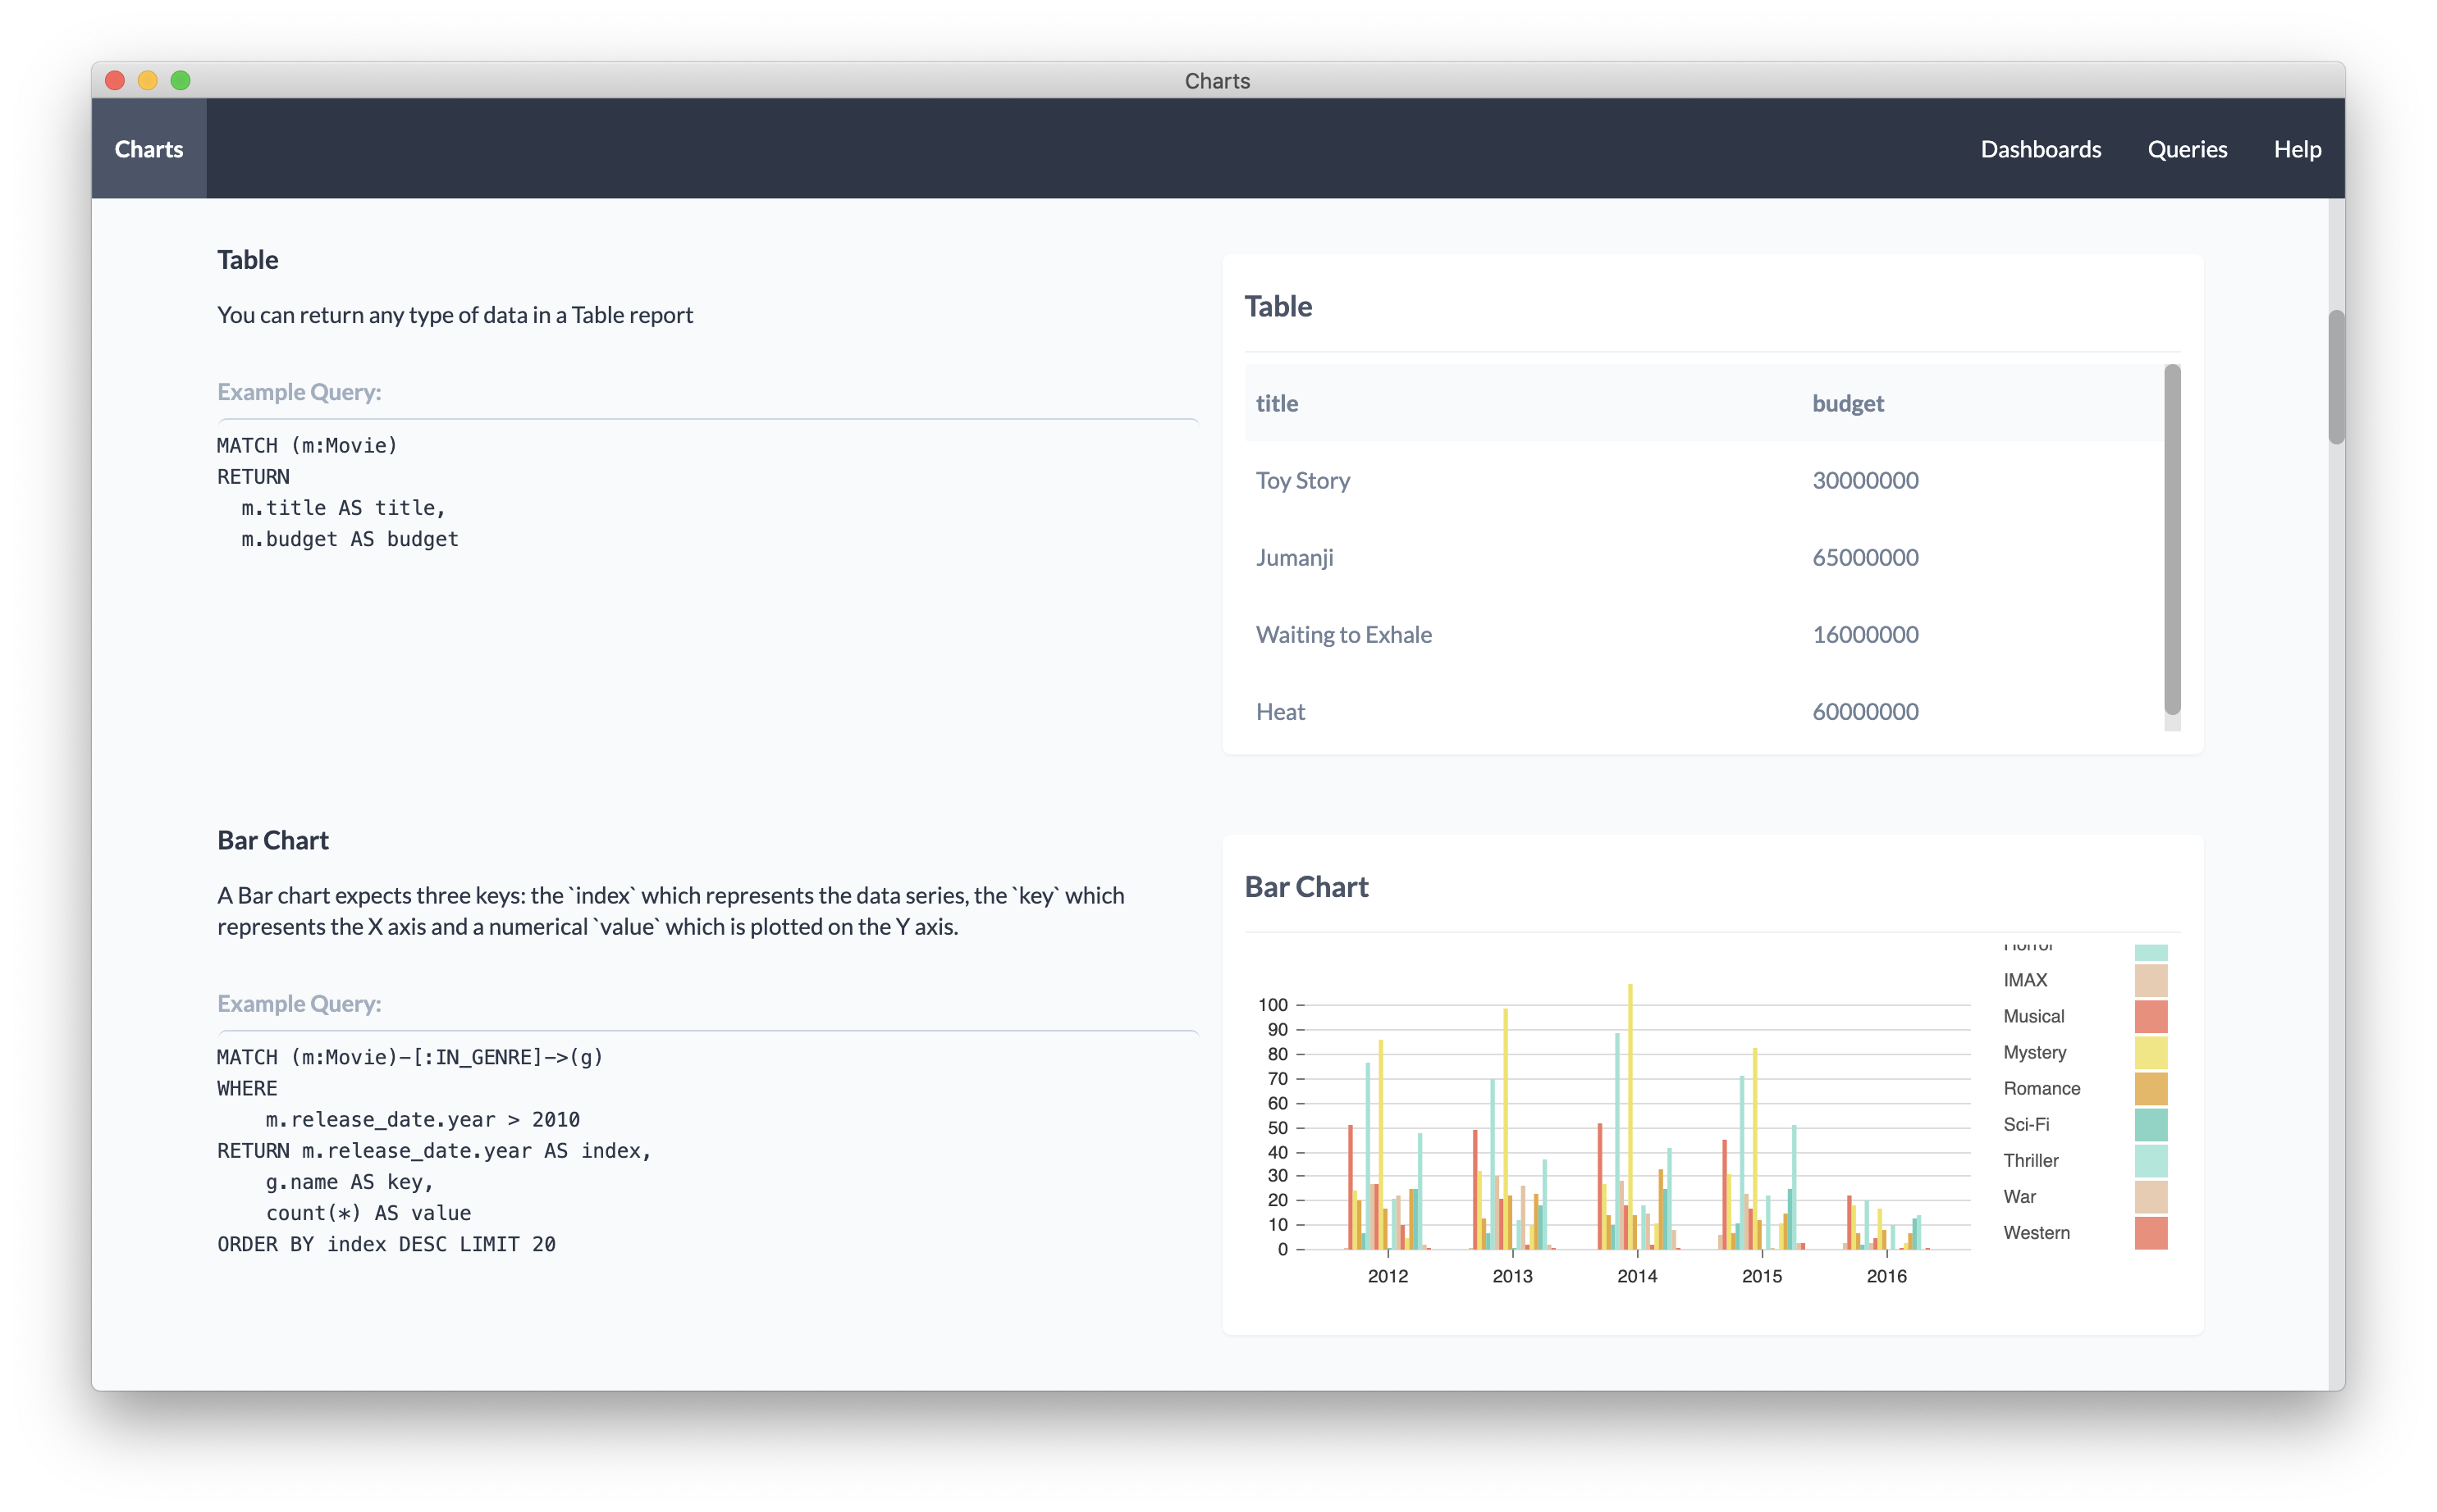Click the Sci-Fi color swatch in the legend
2437x1512 pixels.
(2150, 1124)
